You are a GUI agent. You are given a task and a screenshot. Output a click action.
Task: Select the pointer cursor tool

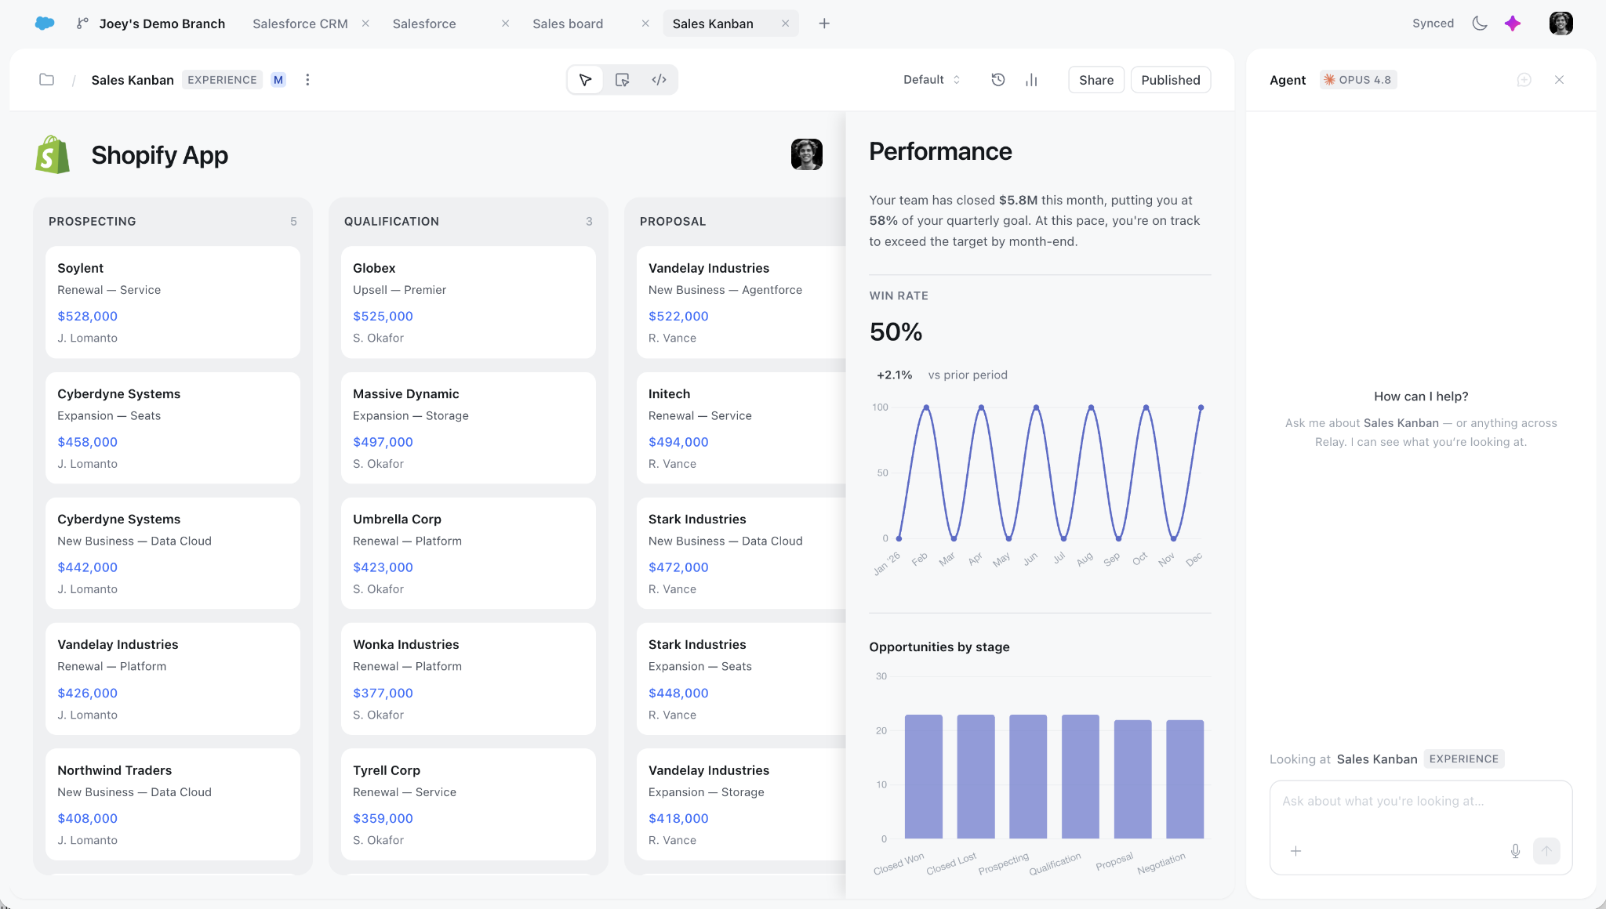click(x=585, y=80)
